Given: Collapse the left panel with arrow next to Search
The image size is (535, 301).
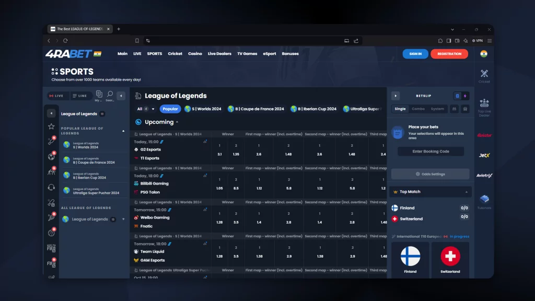Looking at the screenshot, I should click(x=121, y=96).
